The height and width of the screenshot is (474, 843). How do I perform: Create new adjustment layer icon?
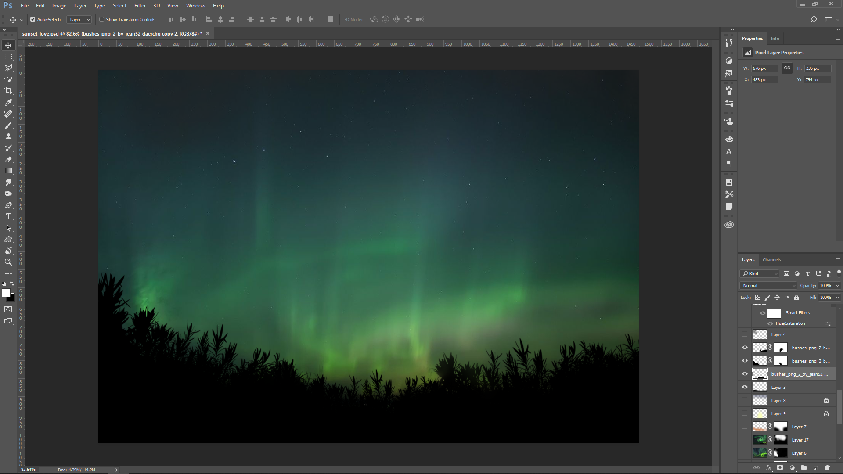792,468
